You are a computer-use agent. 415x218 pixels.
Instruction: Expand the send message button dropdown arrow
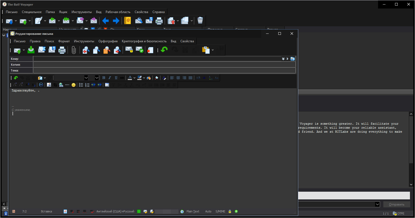click(x=24, y=50)
